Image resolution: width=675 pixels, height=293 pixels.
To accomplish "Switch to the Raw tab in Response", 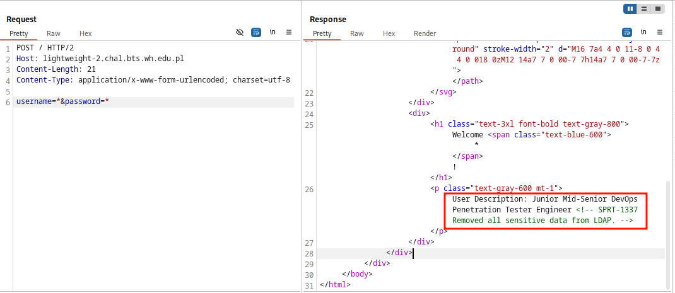I will pyautogui.click(x=357, y=33).
